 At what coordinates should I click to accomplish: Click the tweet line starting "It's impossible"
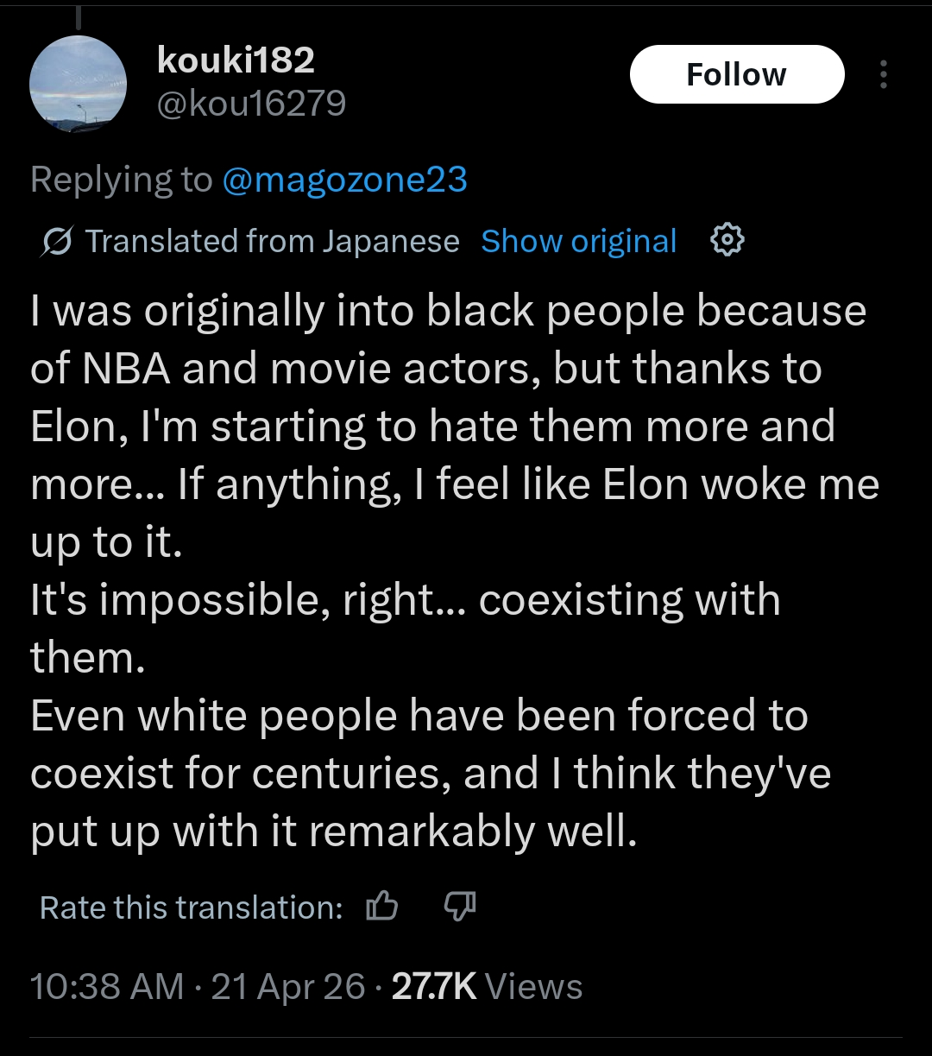pyautogui.click(x=406, y=601)
